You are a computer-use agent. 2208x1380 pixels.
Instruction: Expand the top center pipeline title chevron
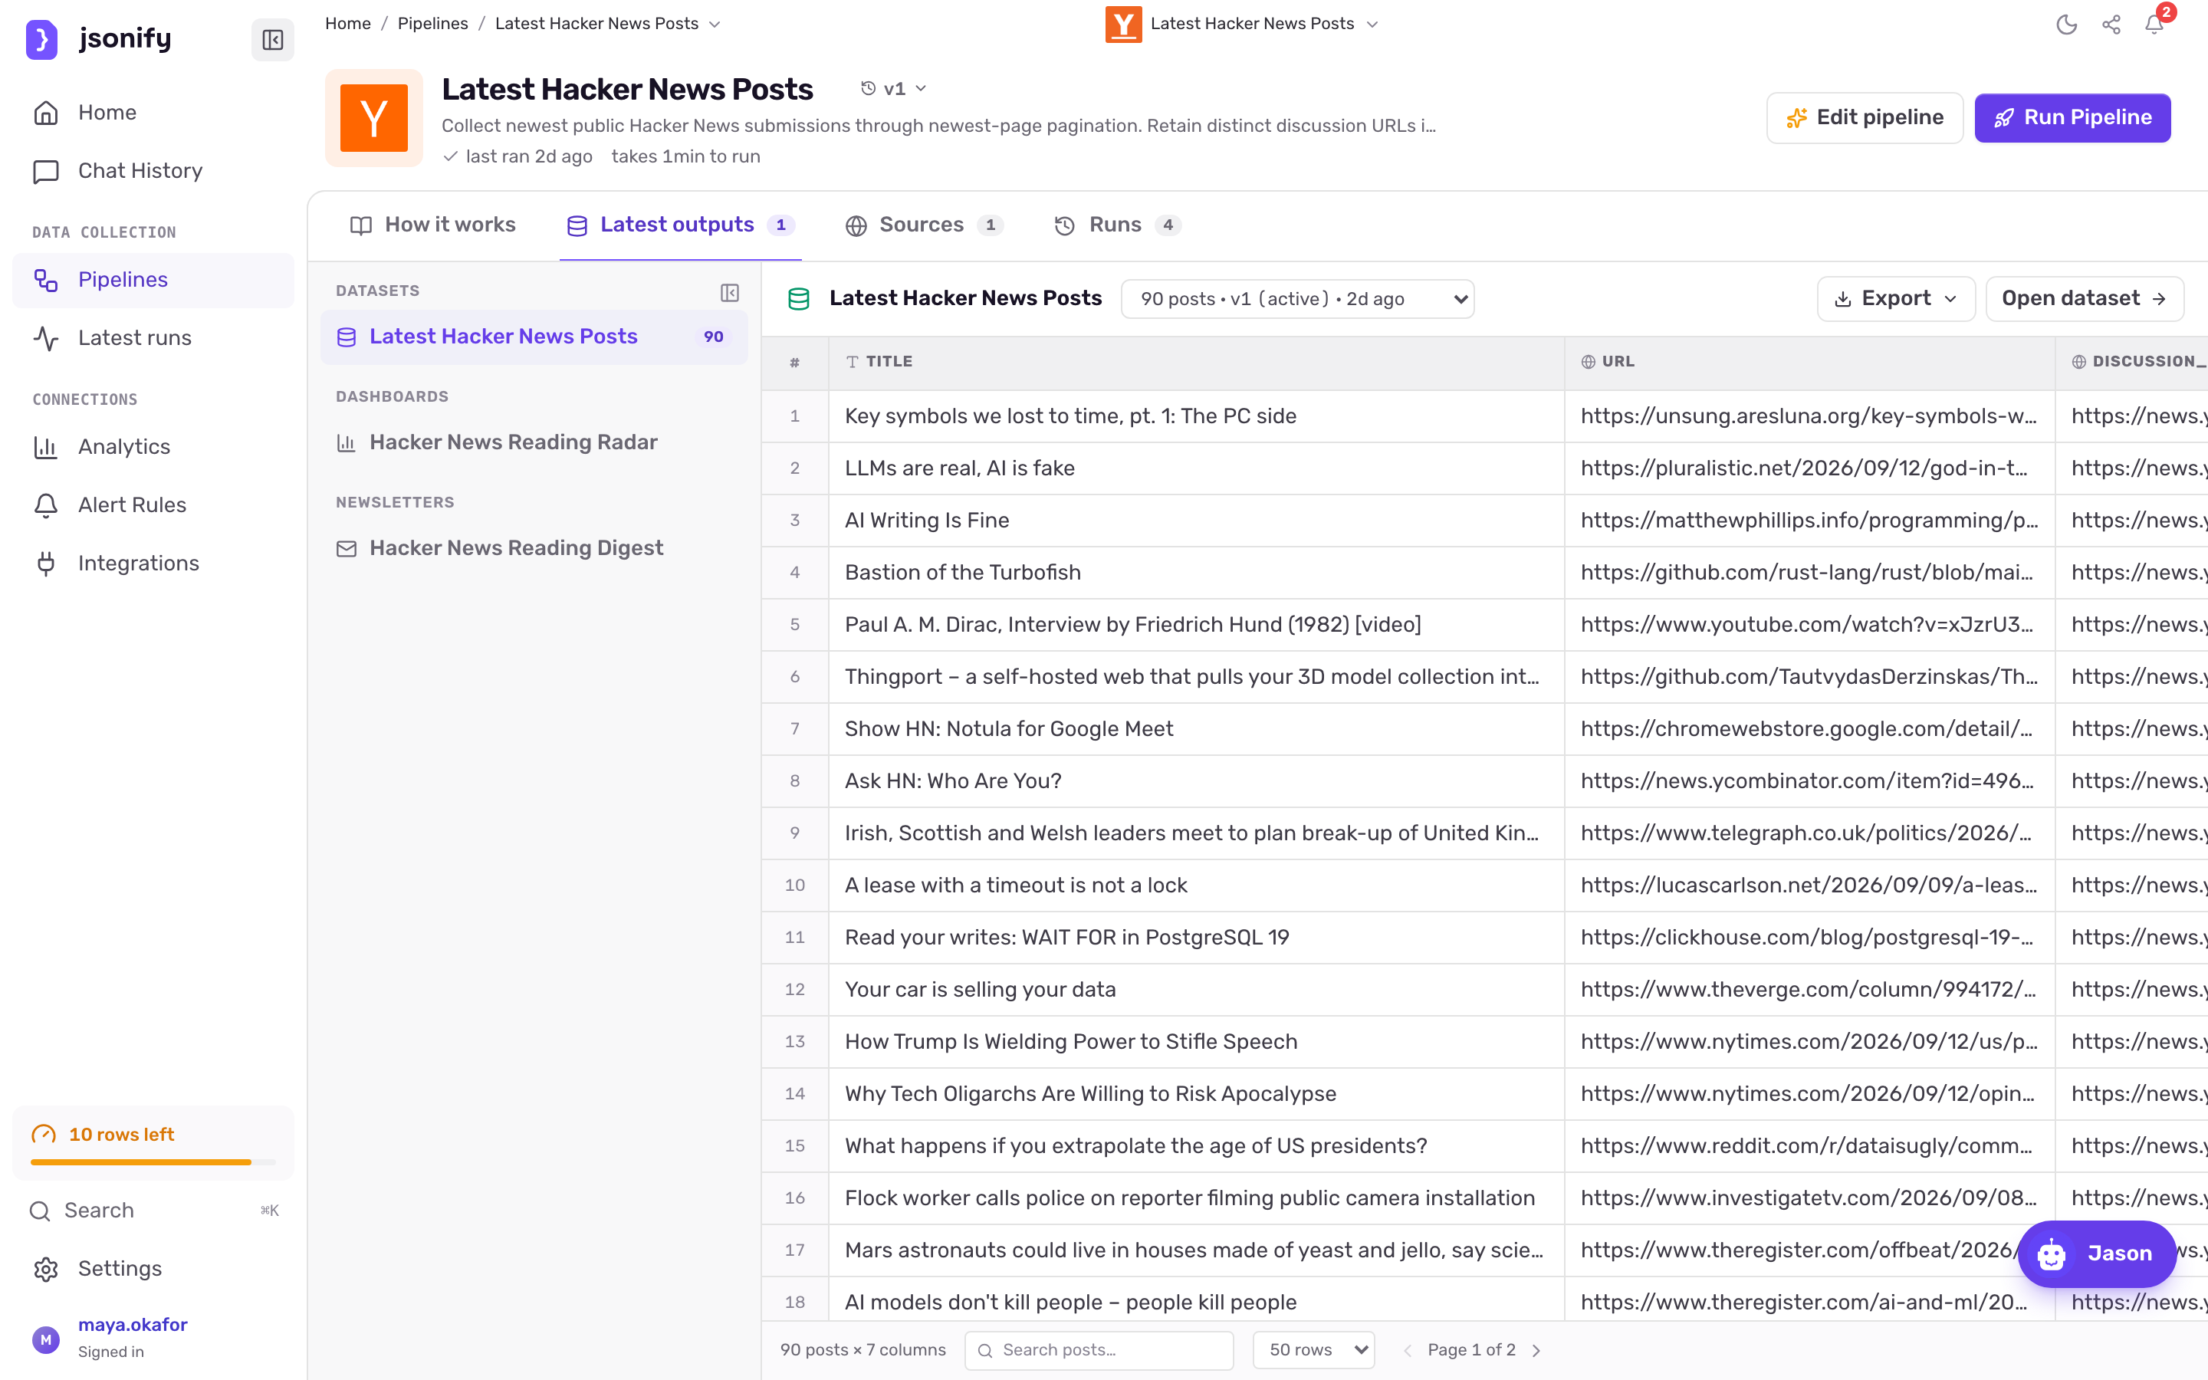(1372, 25)
